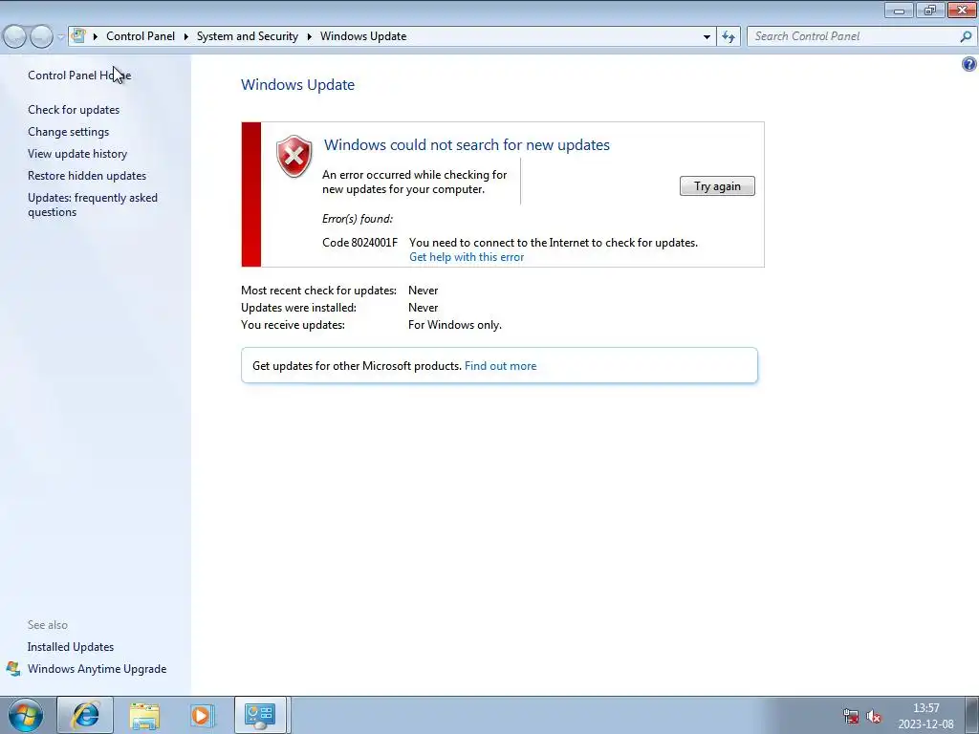Click Restore hidden updates
Screen dimensions: 979x734
87,176
